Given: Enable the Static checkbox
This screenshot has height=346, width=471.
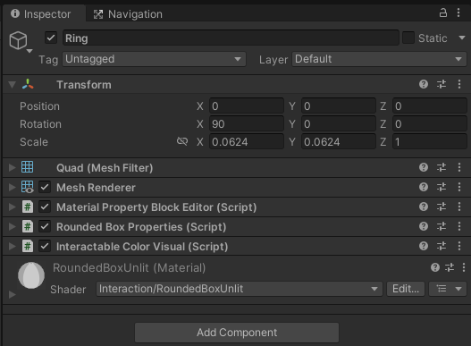Looking at the screenshot, I should (408, 38).
